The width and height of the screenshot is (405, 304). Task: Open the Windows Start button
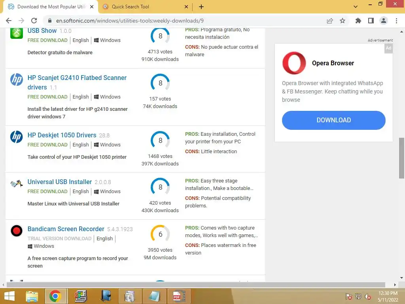[x=9, y=296]
